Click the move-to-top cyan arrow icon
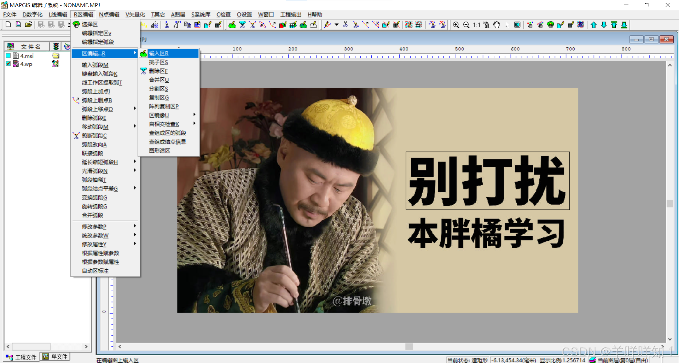 pyautogui.click(x=614, y=25)
